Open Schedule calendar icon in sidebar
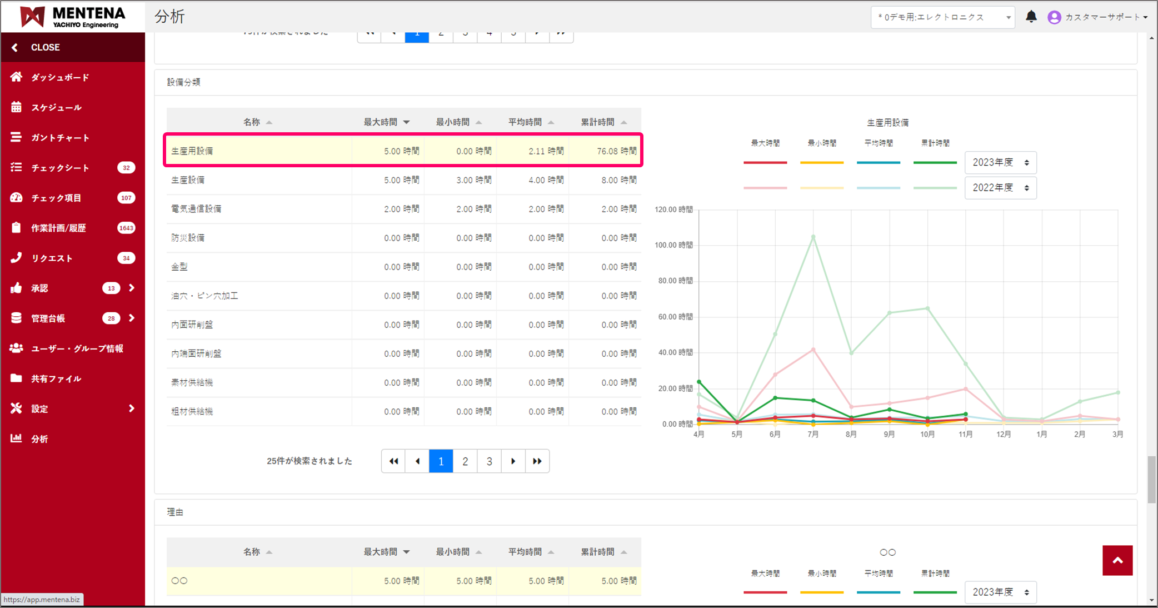Image resolution: width=1158 pixels, height=608 pixels. click(16, 107)
